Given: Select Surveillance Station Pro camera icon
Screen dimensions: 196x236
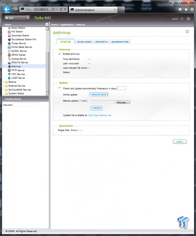Looking at the screenshot, I should (x=9, y=40).
